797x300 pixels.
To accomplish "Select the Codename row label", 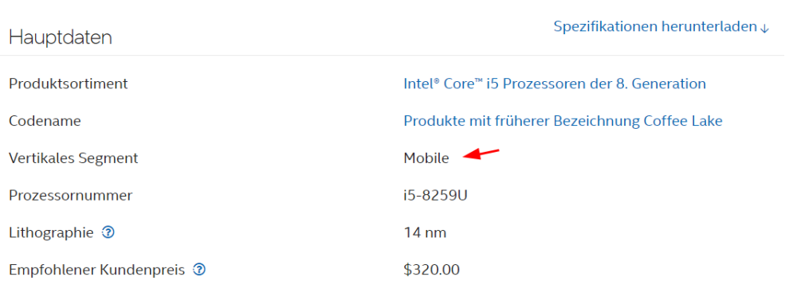I will tap(45, 121).
